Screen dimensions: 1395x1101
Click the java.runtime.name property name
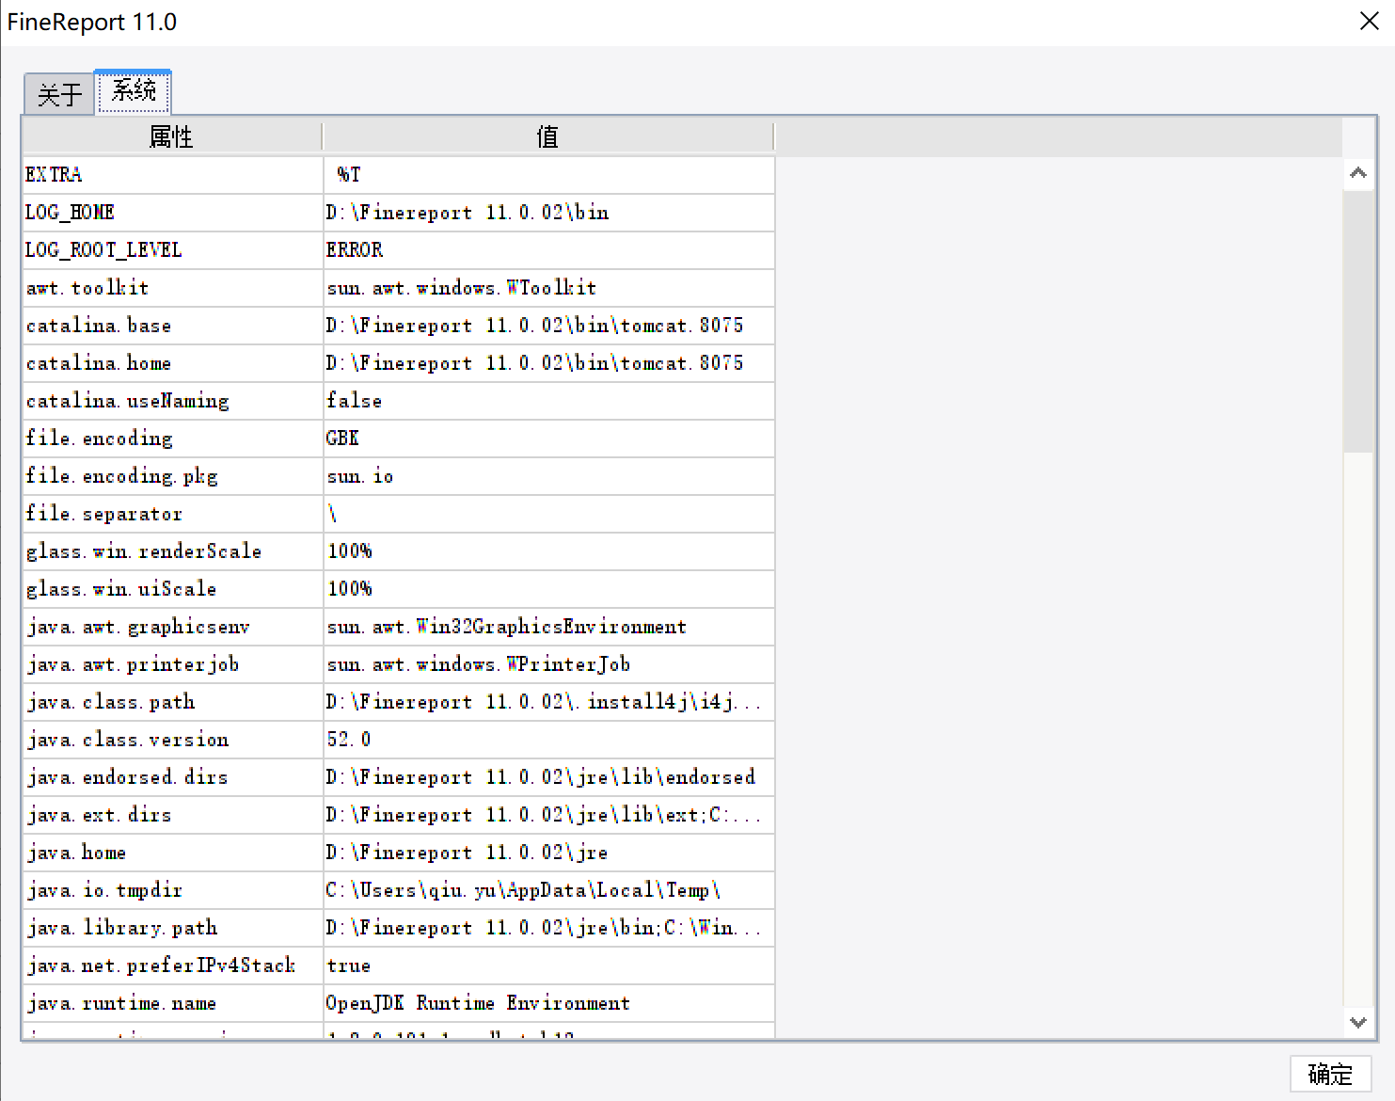click(x=121, y=1003)
